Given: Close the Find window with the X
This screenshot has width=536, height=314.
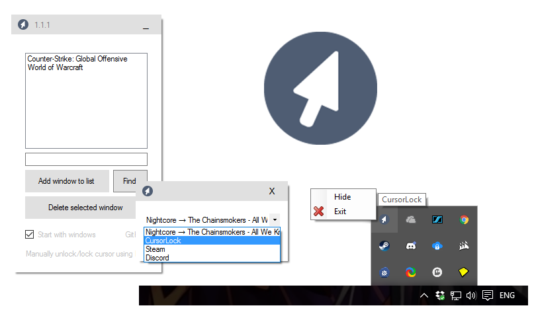Looking at the screenshot, I should point(272,191).
